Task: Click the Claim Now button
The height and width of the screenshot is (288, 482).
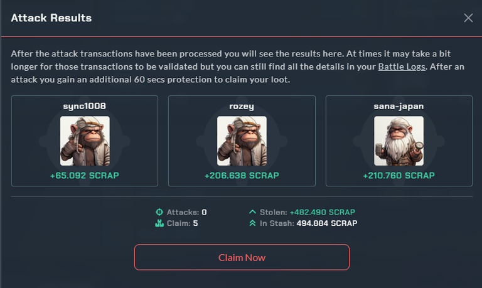Action: point(242,257)
